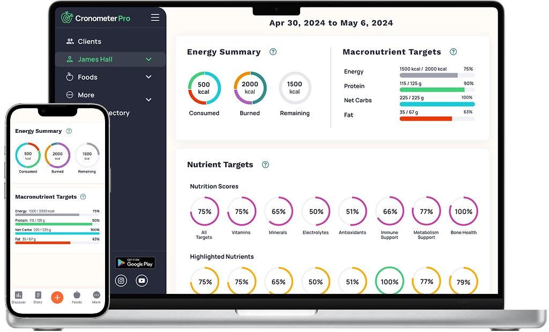Click the Nutrient Targets help icon
Image resolution: width=549 pixels, height=332 pixels.
[x=265, y=164]
